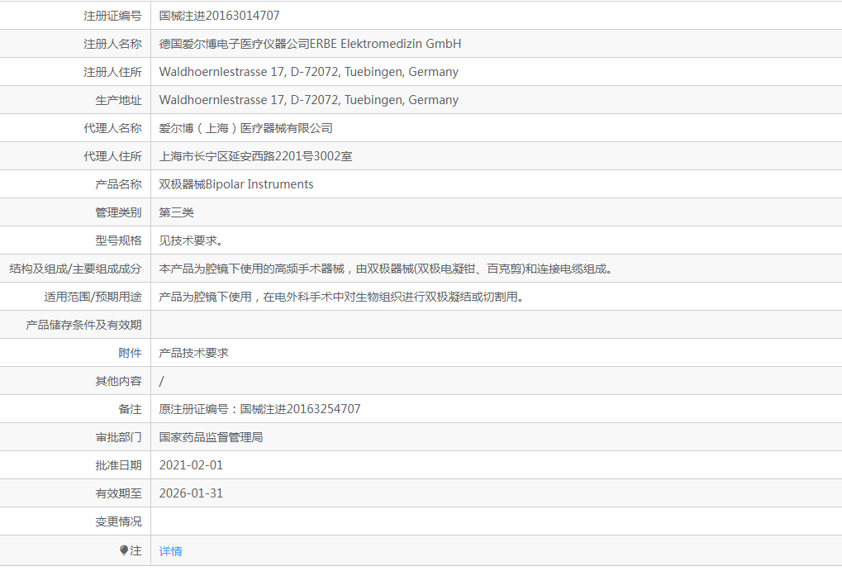Viewport: 842px width, 576px height.
Task: Click the attachment value 产品技术要求
Action: point(194,353)
